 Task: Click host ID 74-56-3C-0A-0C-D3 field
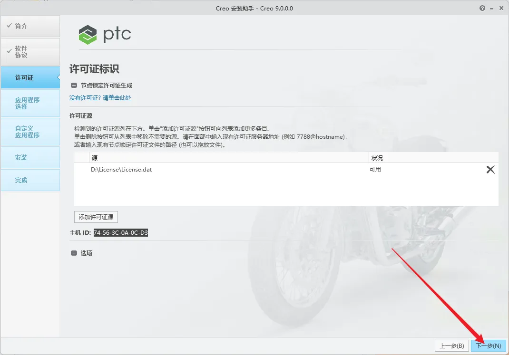click(x=121, y=232)
